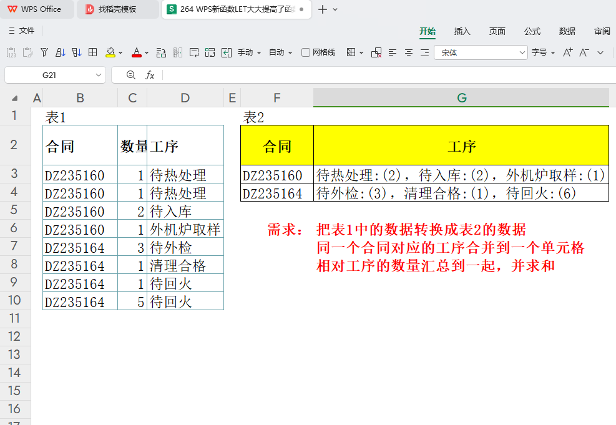Click the greyed split-columns icon
The image size is (616, 425).
(x=178, y=52)
